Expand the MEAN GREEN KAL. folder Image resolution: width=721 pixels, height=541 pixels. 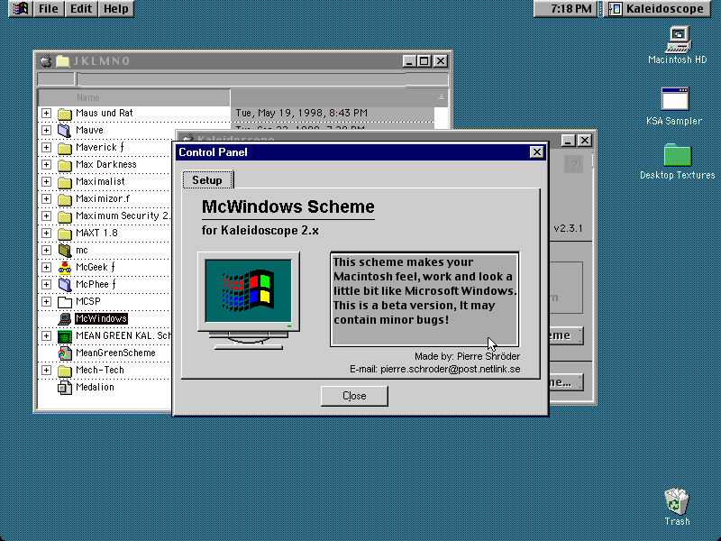(46, 335)
